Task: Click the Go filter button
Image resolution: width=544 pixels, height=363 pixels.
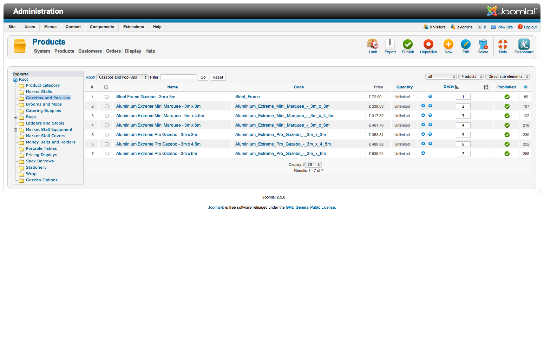Action: pyautogui.click(x=203, y=77)
